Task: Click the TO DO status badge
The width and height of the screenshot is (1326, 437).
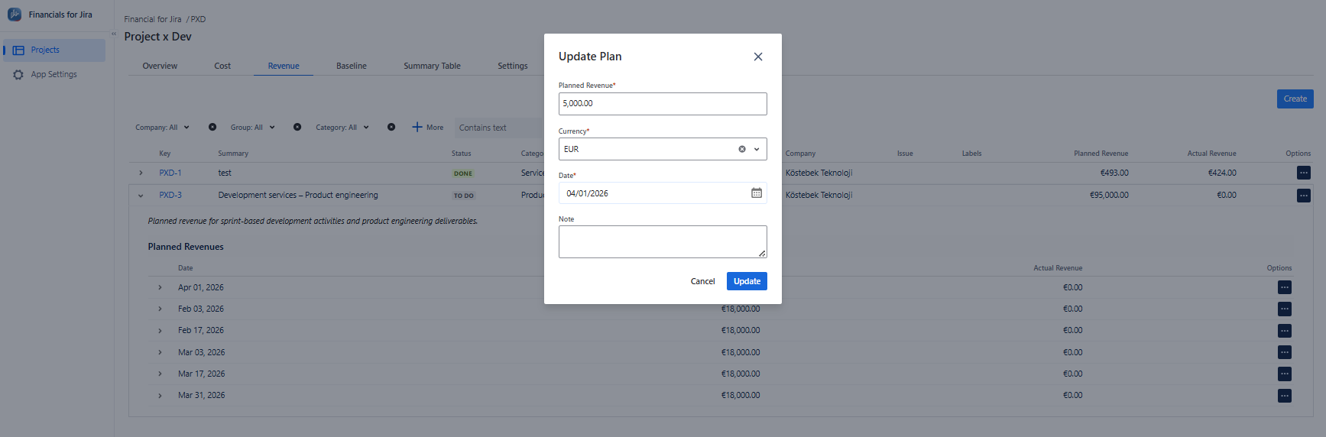Action: tap(464, 196)
